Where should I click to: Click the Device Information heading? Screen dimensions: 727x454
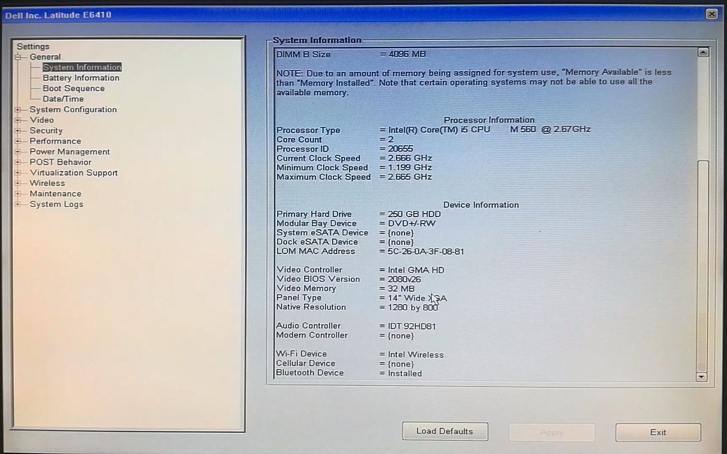[481, 205]
